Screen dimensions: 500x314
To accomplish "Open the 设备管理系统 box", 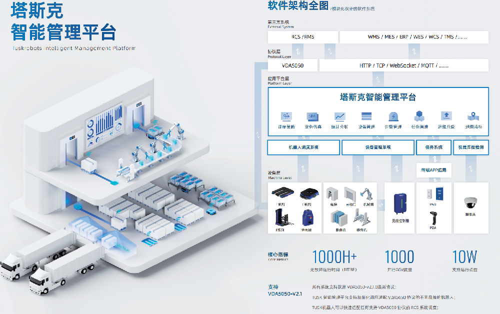I will pos(377,147).
